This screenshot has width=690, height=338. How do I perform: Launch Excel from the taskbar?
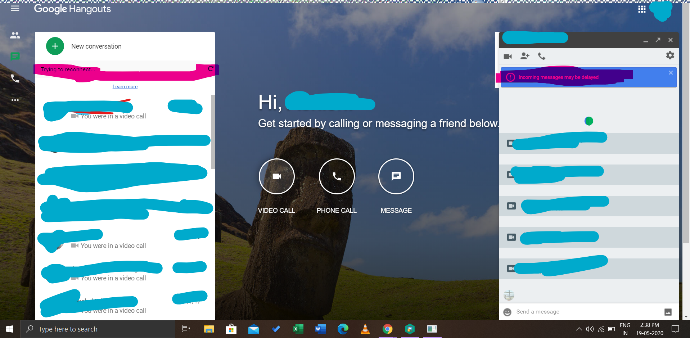298,329
